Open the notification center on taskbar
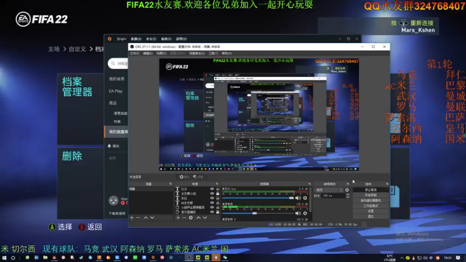The width and height of the screenshot is (466, 262). [458, 258]
